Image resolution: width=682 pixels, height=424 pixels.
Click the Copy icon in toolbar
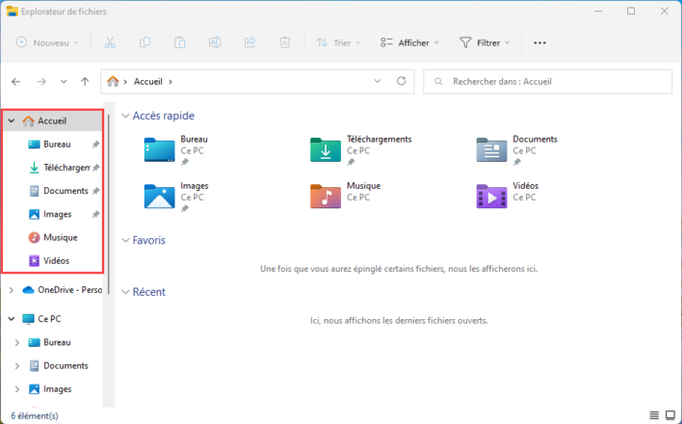click(144, 42)
